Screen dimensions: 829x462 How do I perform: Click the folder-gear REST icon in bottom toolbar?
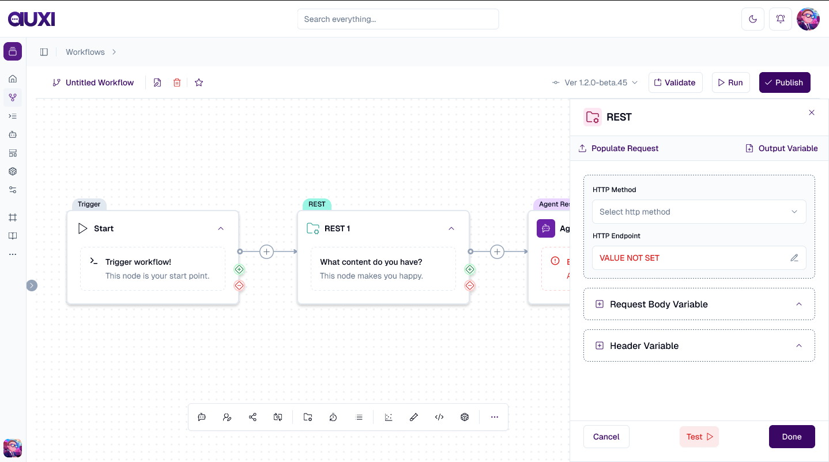click(308, 417)
